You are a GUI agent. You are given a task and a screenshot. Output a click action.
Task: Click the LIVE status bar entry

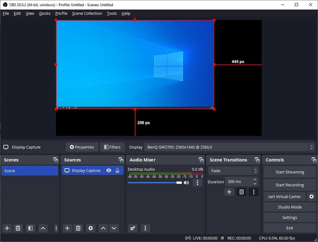click(x=201, y=238)
